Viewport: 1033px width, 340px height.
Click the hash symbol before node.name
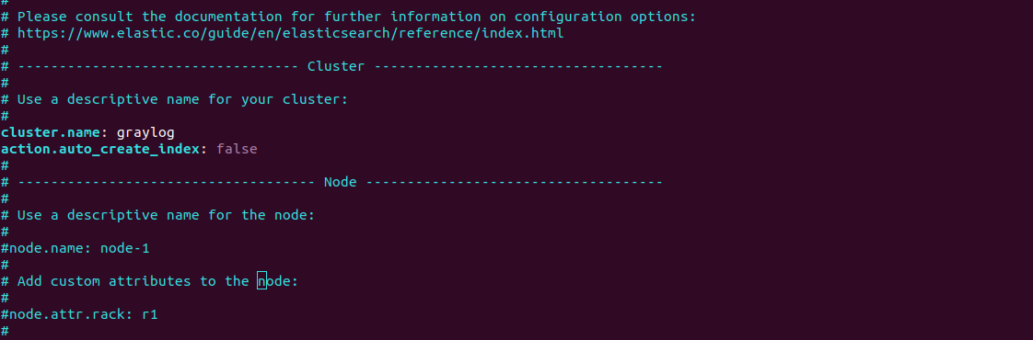pyautogui.click(x=5, y=248)
